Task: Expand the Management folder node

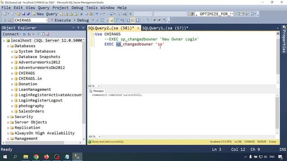Action: [x=8, y=139]
